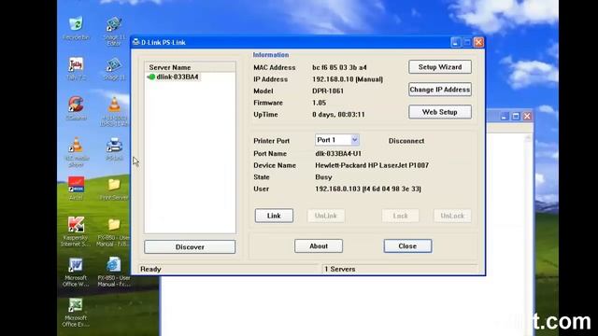Click the UpTime value 0 days, 00:03:11
The width and height of the screenshot is (598, 336).
coord(338,115)
